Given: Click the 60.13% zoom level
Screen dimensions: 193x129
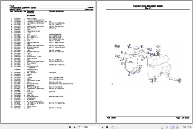Looking at the screenshot, I should click(187, 127).
